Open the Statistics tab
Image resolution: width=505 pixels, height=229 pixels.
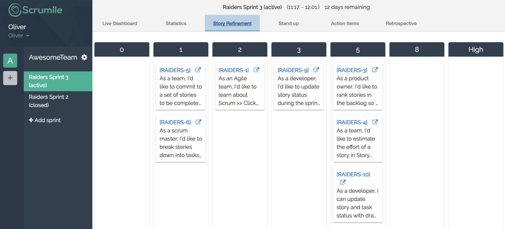pyautogui.click(x=176, y=23)
